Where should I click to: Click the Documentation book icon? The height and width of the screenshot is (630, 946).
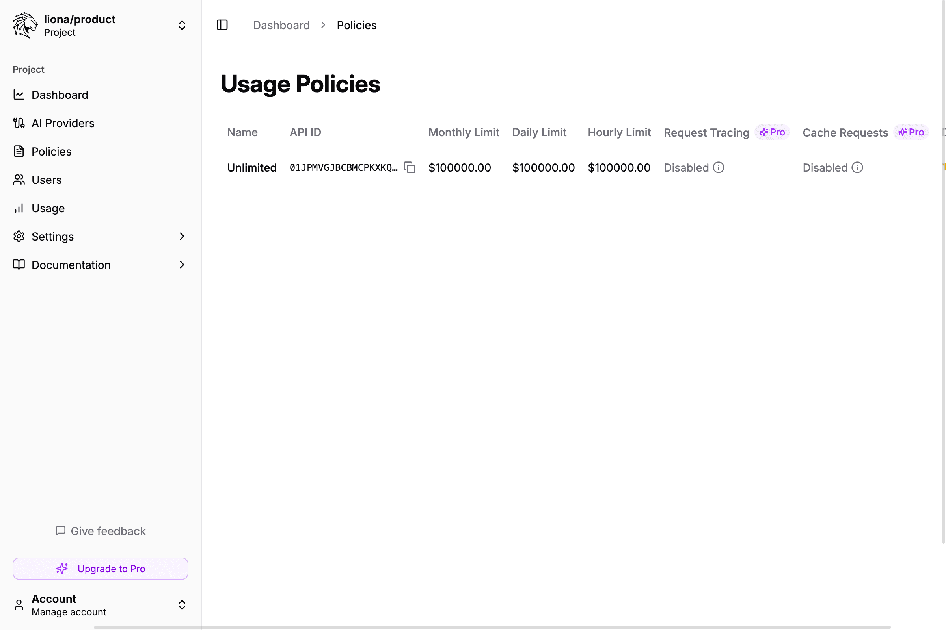tap(19, 265)
